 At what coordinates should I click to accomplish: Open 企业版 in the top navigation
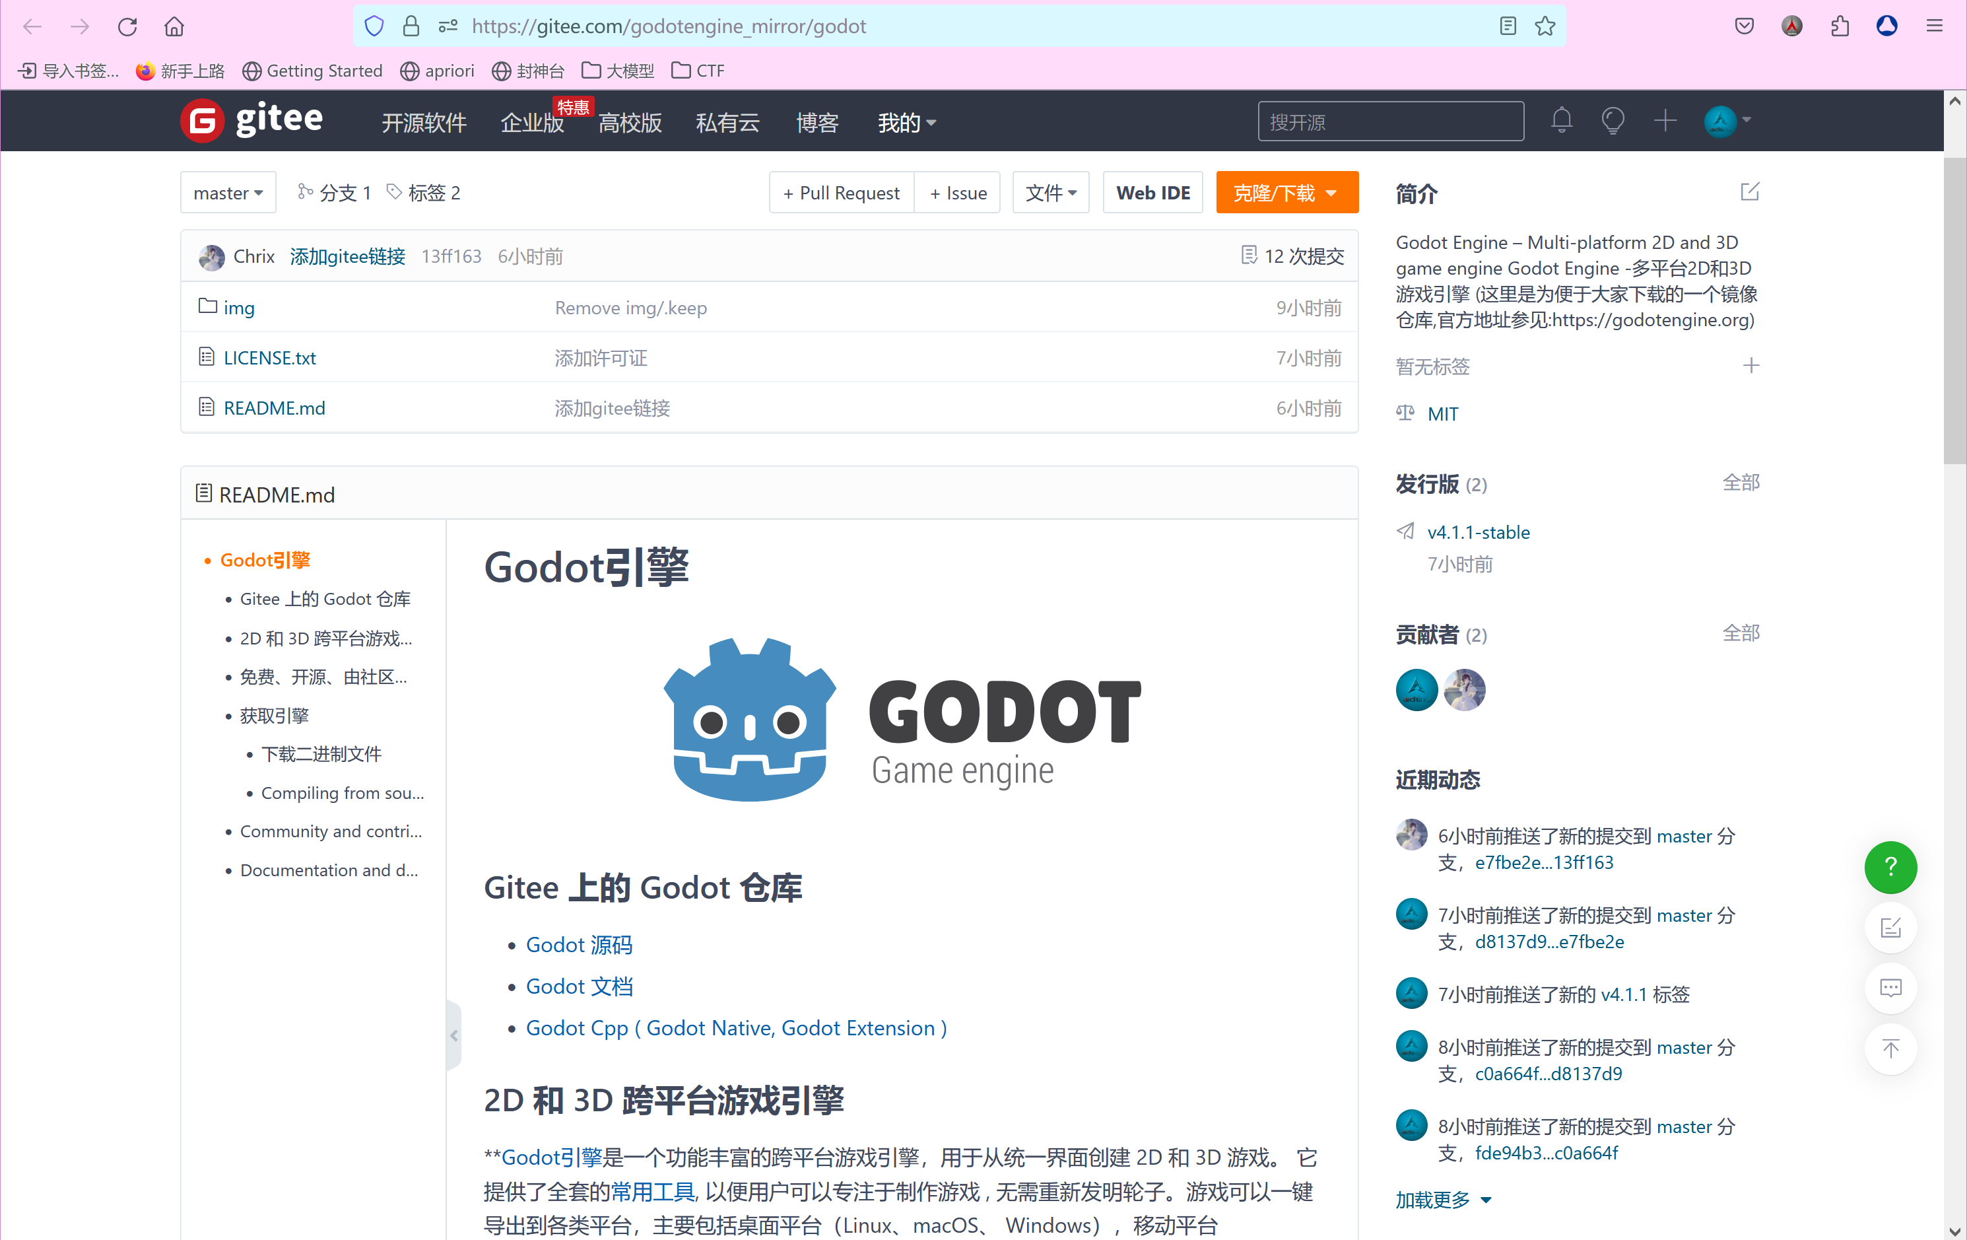[x=533, y=123]
